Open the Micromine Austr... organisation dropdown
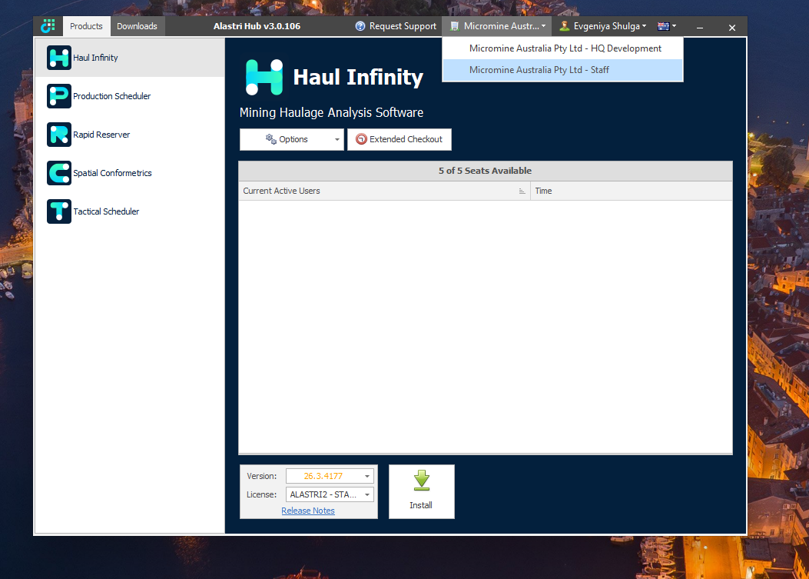The height and width of the screenshot is (579, 809). (x=497, y=26)
